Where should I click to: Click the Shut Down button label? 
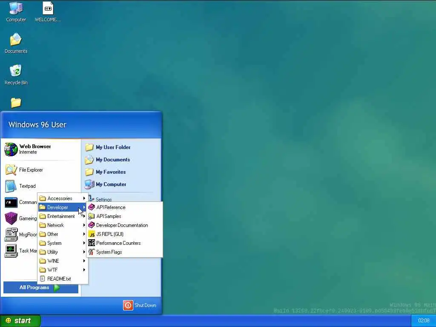pyautogui.click(x=145, y=305)
